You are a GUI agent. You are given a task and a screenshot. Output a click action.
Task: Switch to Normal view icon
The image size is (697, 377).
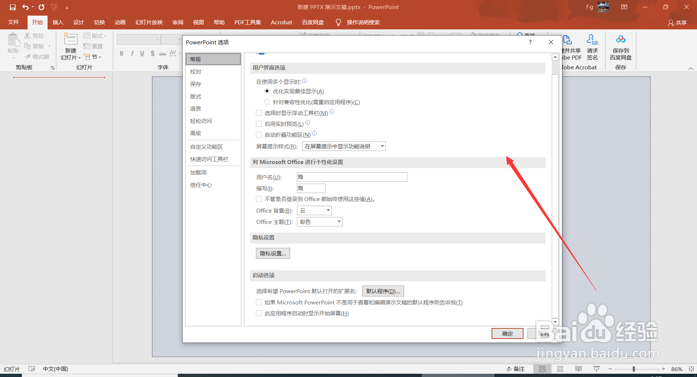point(542,369)
